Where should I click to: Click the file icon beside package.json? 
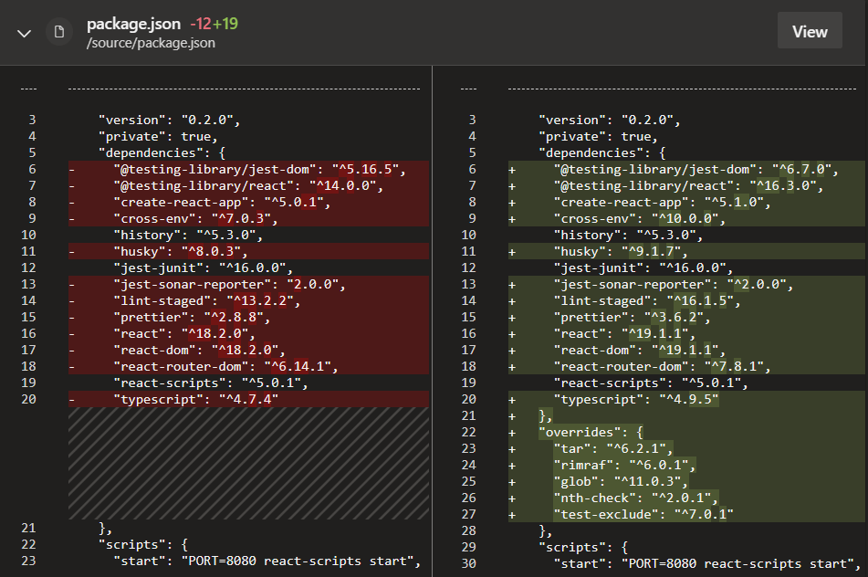(x=58, y=31)
